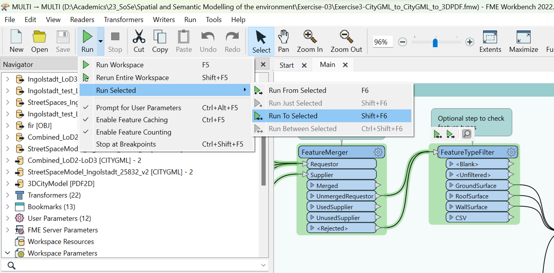
Task: Collapse the Workspace Parameters node
Action: pos(7,253)
